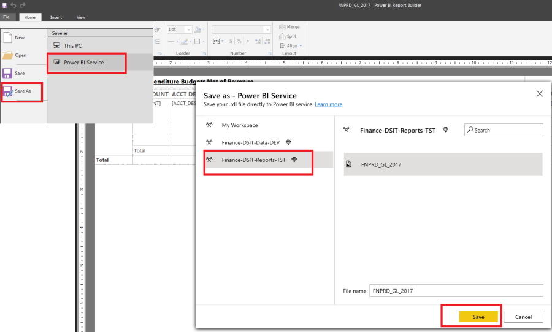Click the report file icon beside FNPRD_GL_2017
Screen dimensions: 552x332
click(x=349, y=164)
